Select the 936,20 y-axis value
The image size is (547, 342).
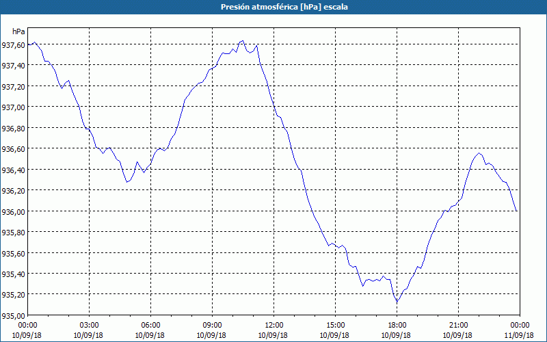coord(13,191)
